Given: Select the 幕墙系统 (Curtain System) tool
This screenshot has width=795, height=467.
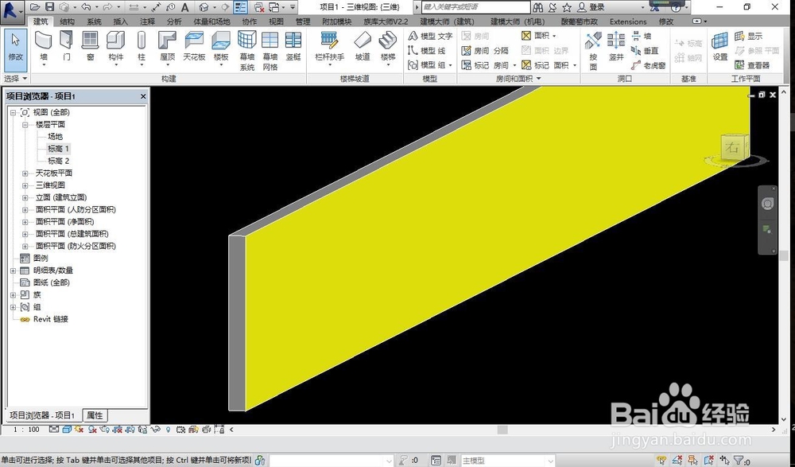Looking at the screenshot, I should [247, 51].
